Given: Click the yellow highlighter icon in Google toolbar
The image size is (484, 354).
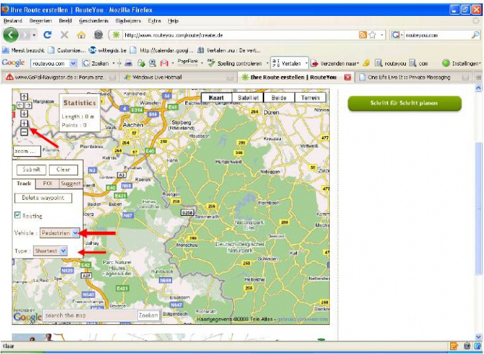Looking at the screenshot, I should click(x=366, y=64).
